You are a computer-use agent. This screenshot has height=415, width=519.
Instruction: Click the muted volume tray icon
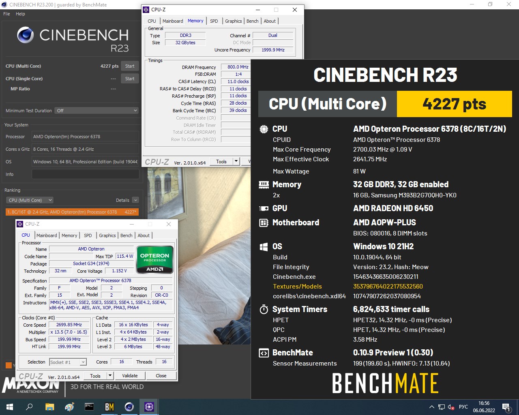click(x=451, y=407)
